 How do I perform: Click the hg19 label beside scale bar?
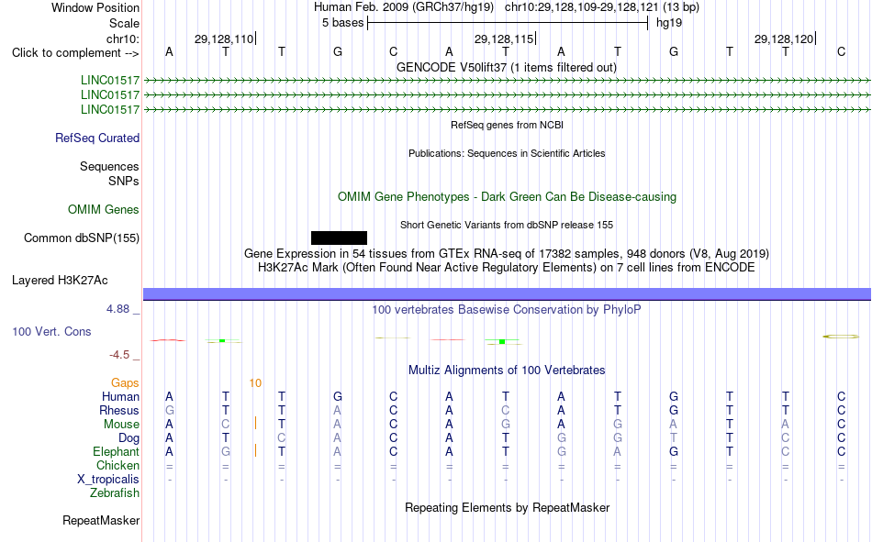click(x=669, y=23)
